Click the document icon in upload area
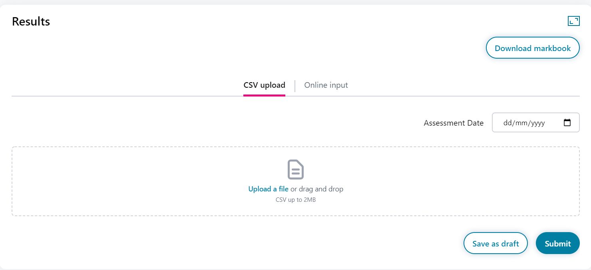 tap(296, 169)
